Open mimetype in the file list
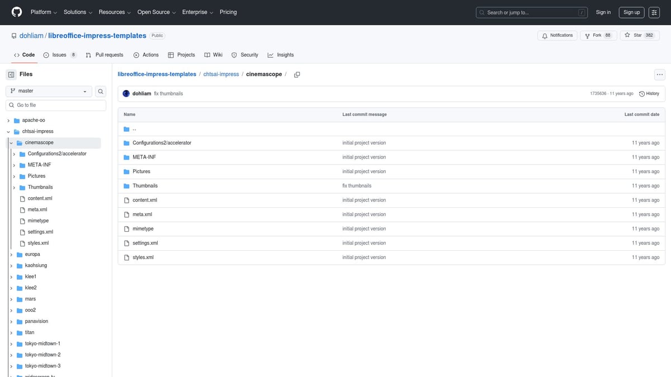 pyautogui.click(x=143, y=228)
